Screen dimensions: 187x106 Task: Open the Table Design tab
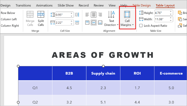pos(142,6)
